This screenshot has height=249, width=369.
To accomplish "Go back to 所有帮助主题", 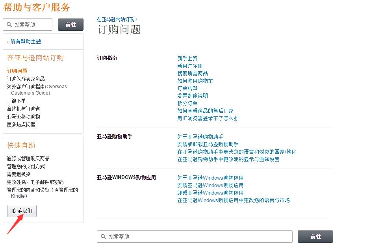I will tap(26, 41).
